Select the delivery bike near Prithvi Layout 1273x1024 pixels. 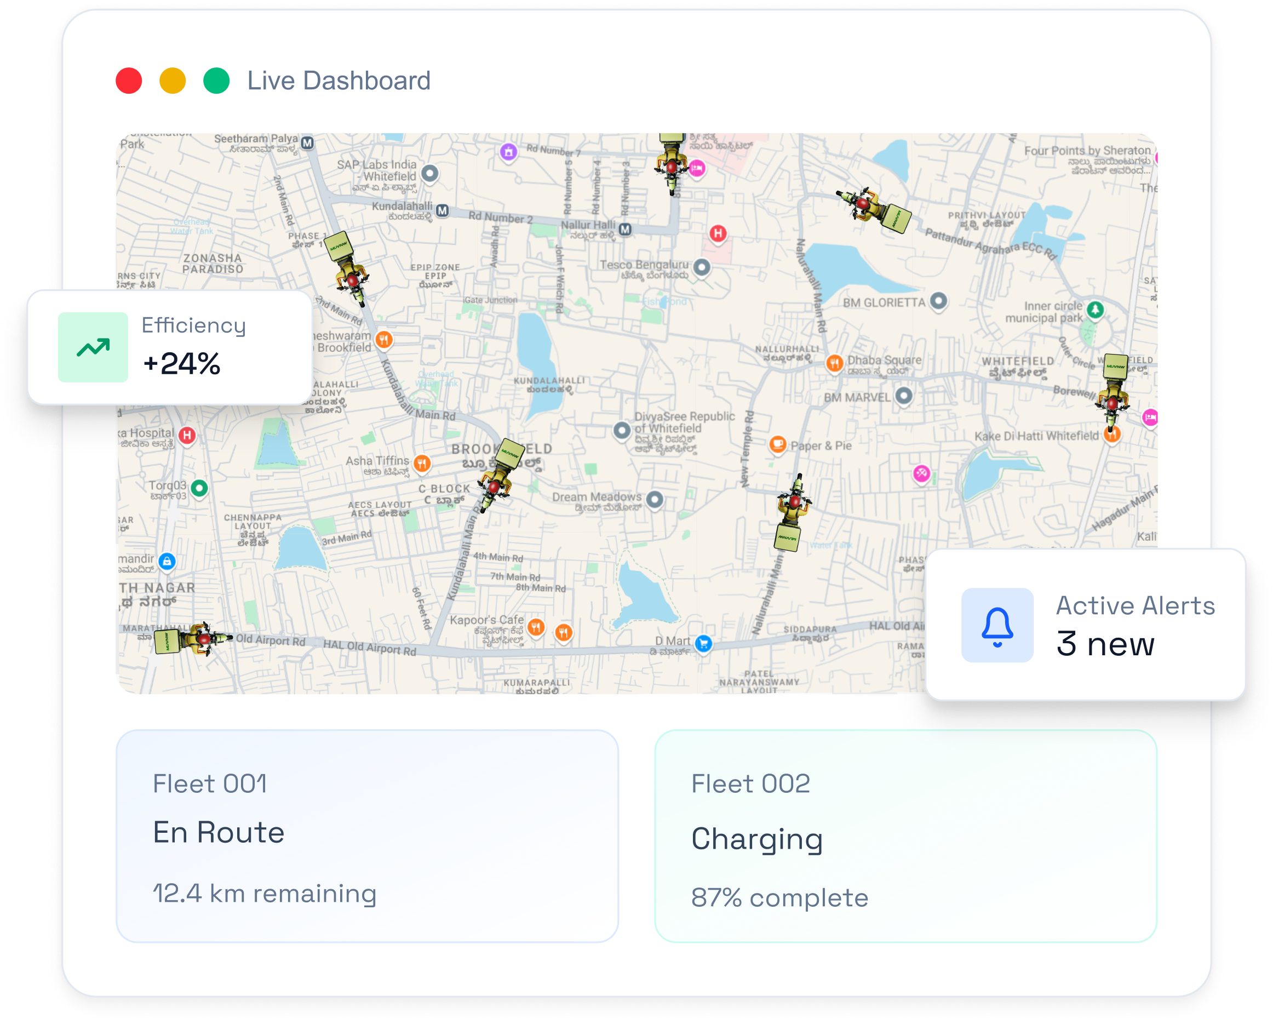[x=874, y=210]
